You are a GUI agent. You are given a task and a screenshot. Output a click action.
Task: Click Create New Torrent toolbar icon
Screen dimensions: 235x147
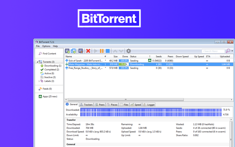[81, 51]
